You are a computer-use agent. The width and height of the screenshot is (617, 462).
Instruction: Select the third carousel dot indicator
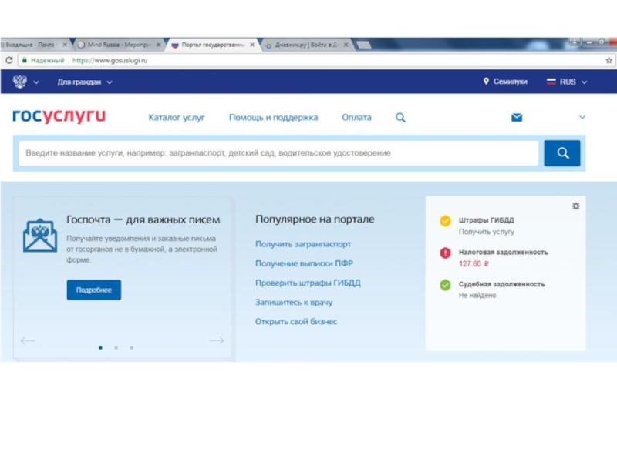131,348
